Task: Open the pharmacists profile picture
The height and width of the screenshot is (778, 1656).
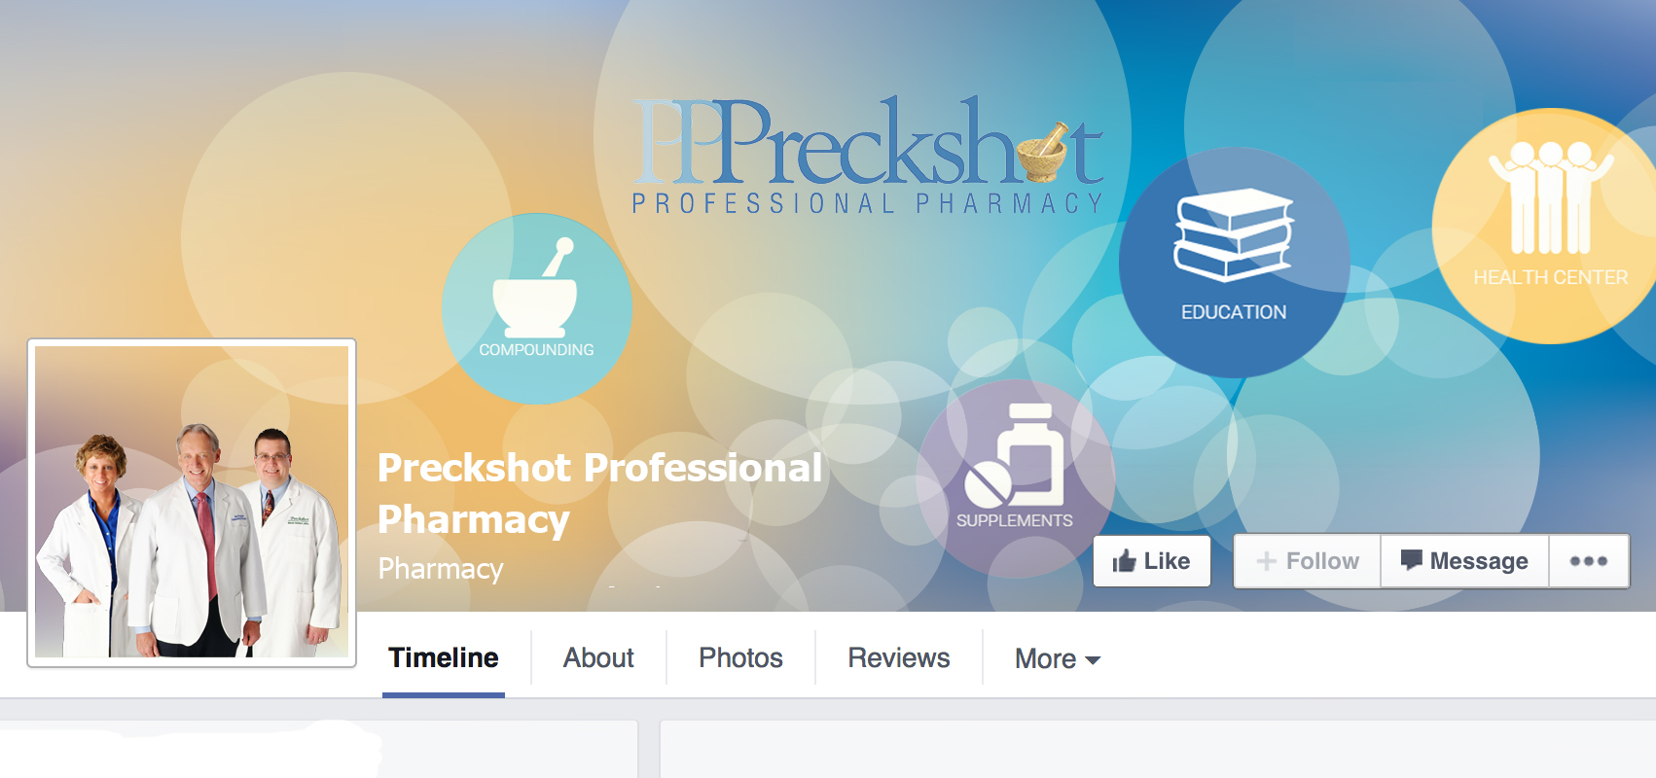Action: (192, 503)
